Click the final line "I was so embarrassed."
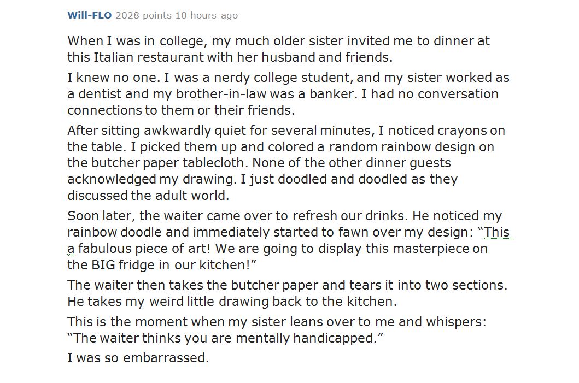 [x=138, y=358]
